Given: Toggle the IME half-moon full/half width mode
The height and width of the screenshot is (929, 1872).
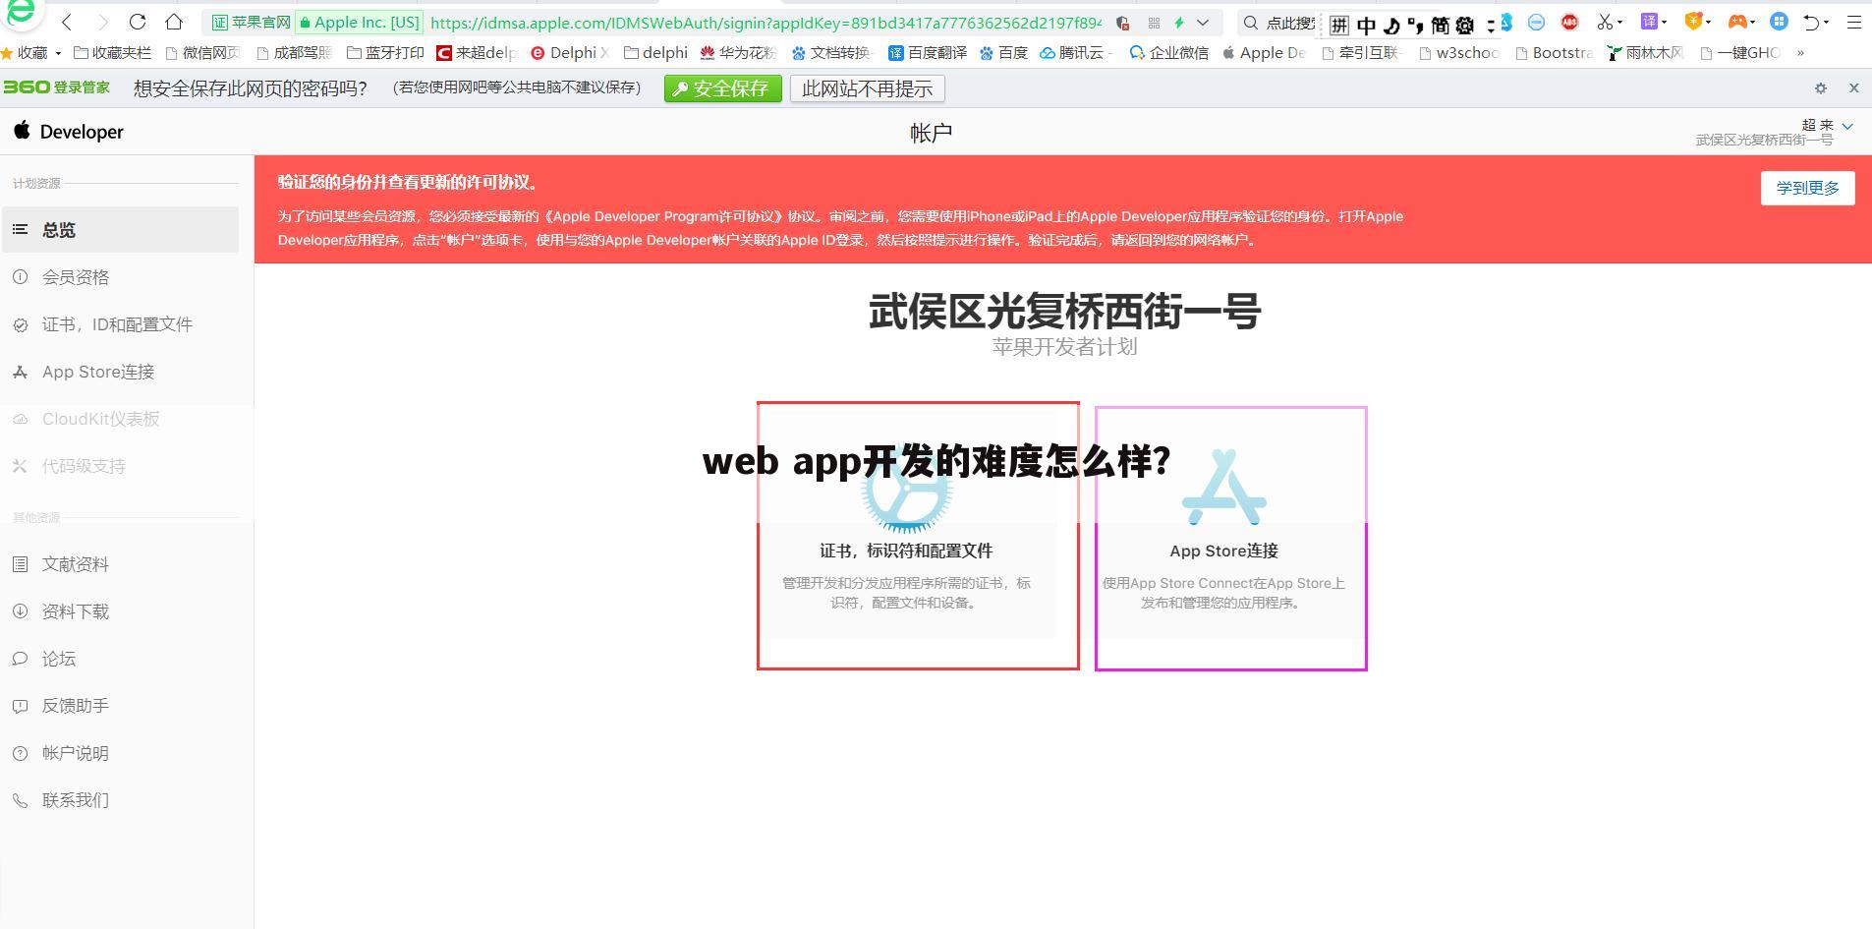Looking at the screenshot, I should (1391, 27).
